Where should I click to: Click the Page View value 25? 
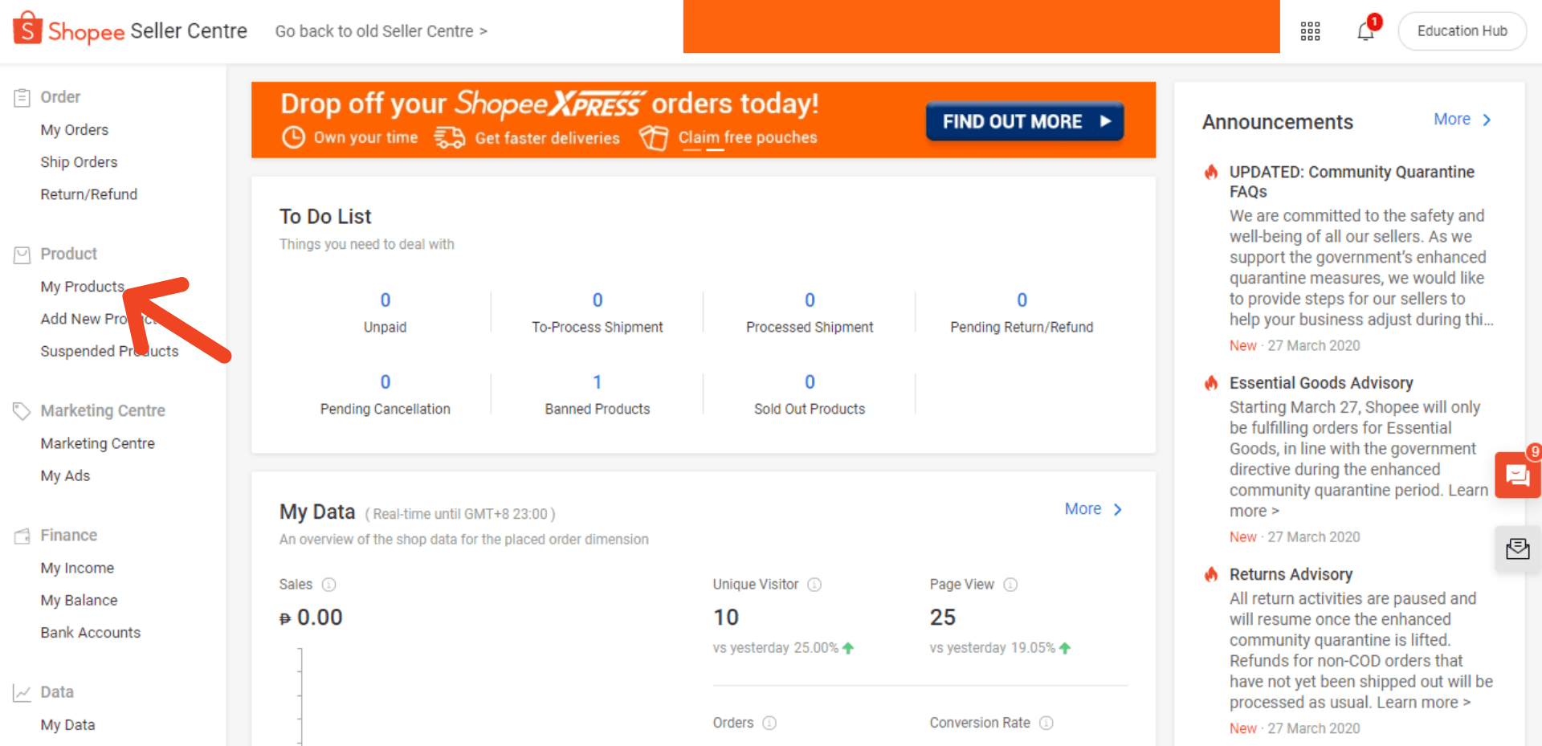[x=942, y=617]
